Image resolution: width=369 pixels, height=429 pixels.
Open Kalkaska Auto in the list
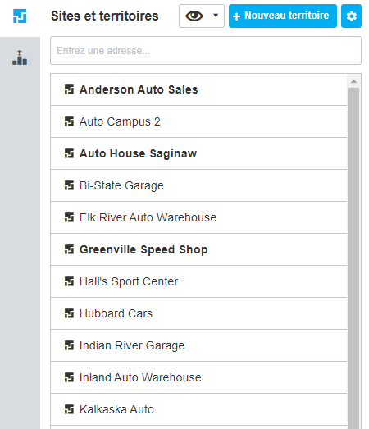199,409
